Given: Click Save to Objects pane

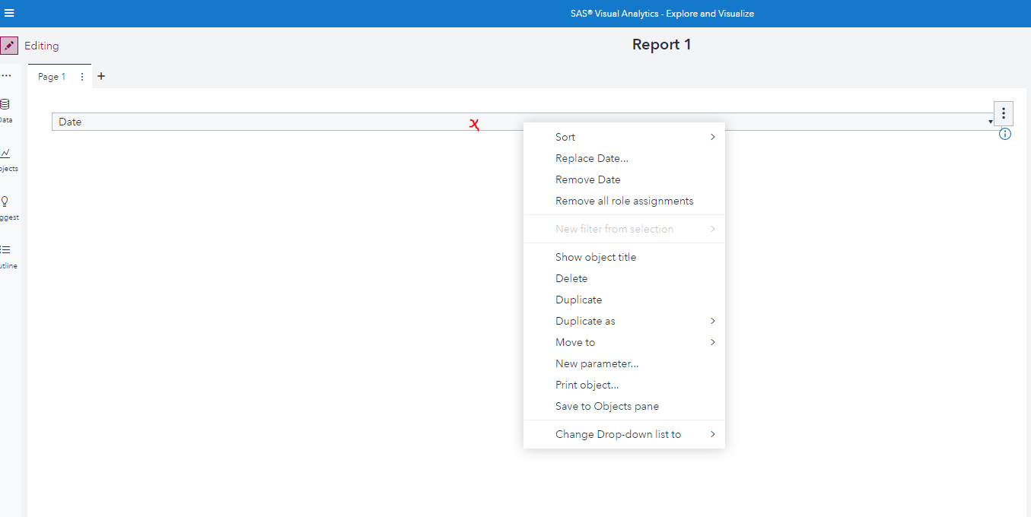Looking at the screenshot, I should click(x=608, y=405).
